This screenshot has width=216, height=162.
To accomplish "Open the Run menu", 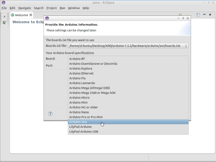I will [63, 8].
